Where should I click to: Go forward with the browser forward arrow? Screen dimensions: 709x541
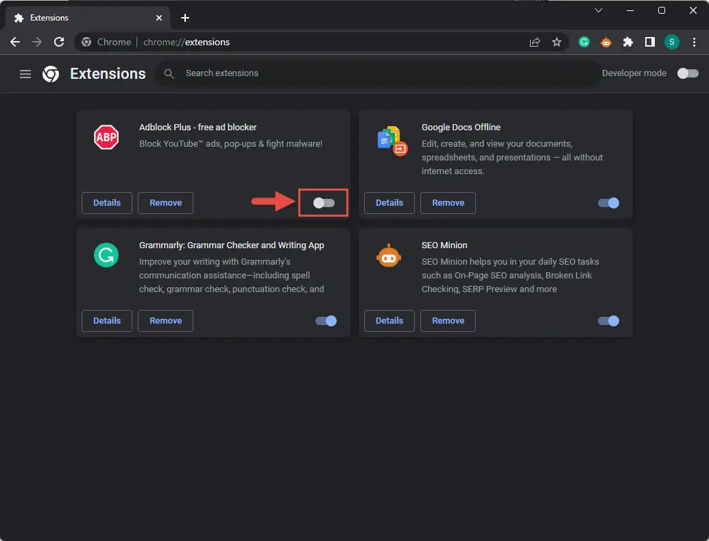tap(37, 42)
